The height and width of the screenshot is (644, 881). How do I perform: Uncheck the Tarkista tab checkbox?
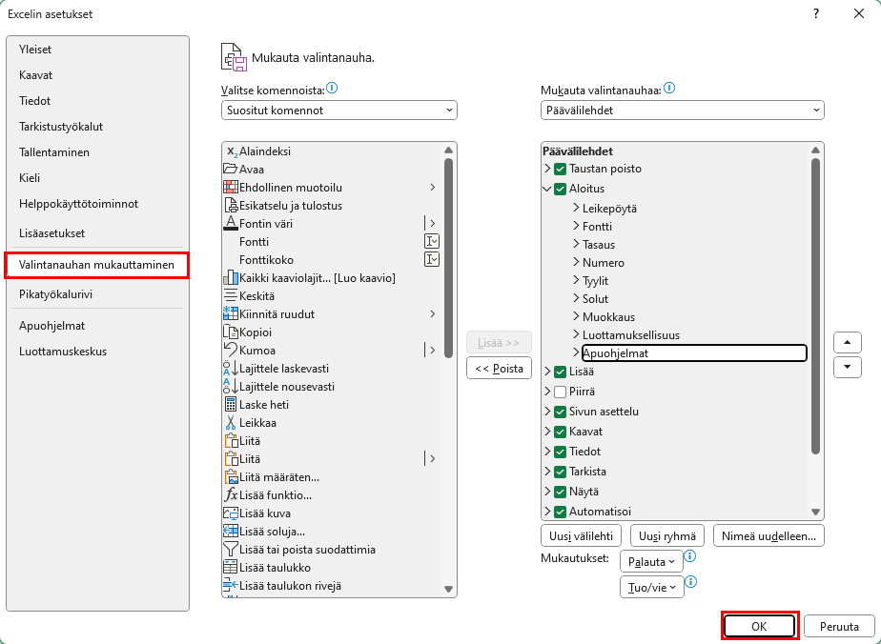point(560,472)
